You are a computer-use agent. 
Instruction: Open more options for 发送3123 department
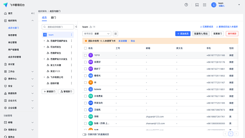71,71
